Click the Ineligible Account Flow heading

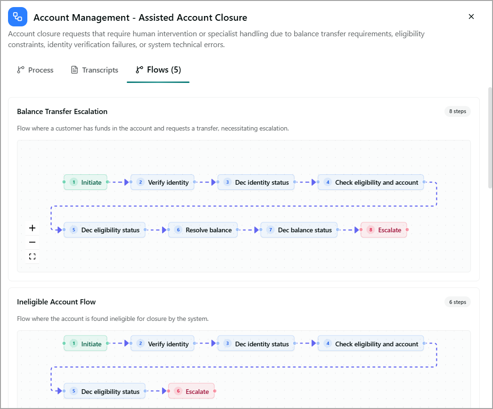coord(56,302)
